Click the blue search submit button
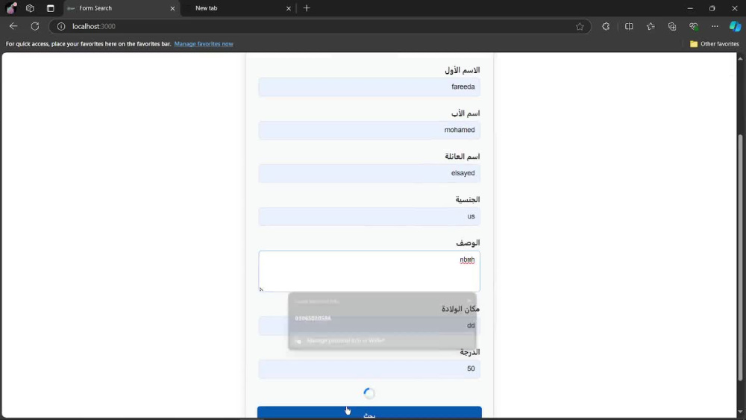The image size is (746, 420). pos(369,413)
